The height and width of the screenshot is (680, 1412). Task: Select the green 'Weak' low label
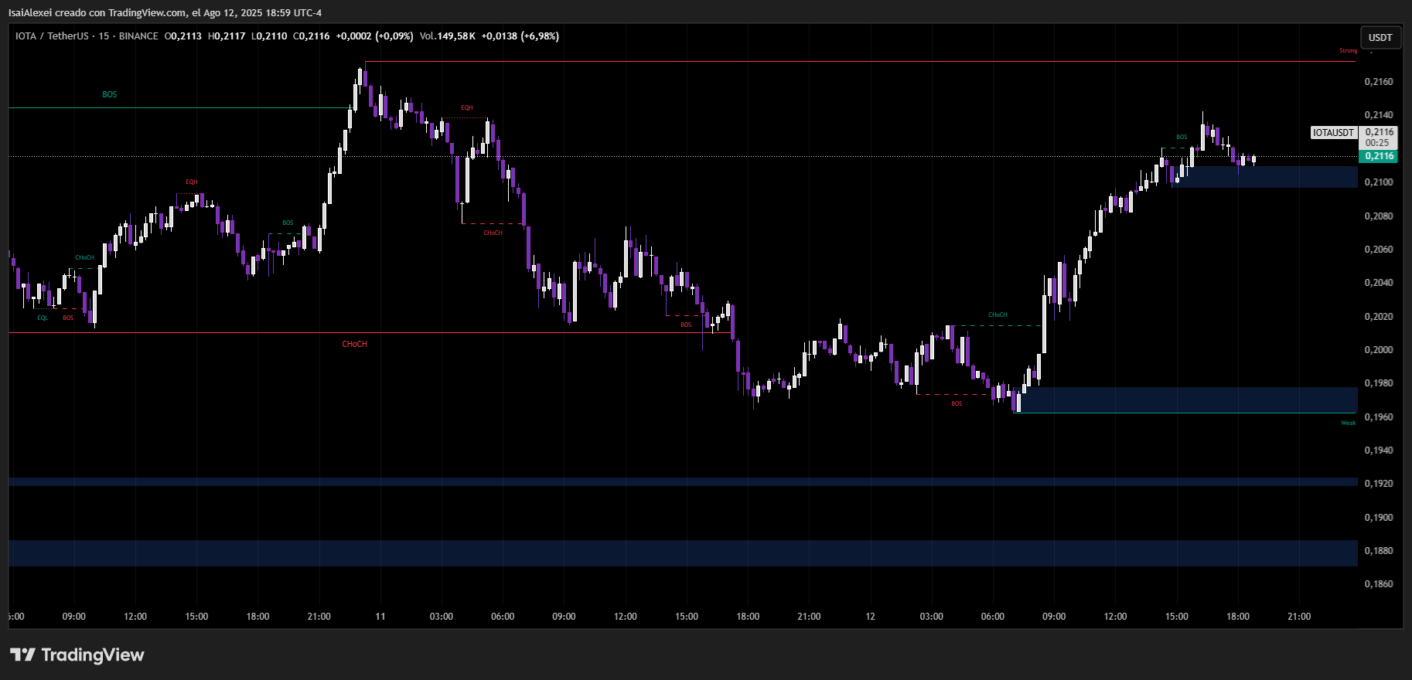pos(1348,423)
